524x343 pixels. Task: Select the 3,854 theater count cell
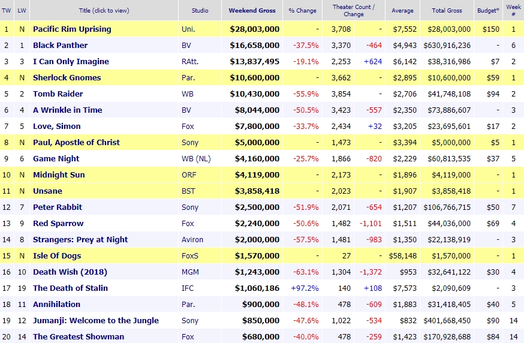click(x=341, y=94)
